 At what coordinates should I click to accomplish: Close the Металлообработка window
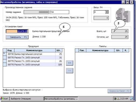pyautogui.click(x=131, y=2)
